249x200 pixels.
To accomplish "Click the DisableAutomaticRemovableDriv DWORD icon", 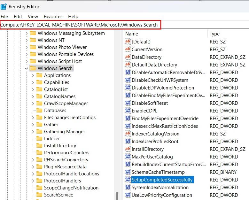I will coord(128,72).
